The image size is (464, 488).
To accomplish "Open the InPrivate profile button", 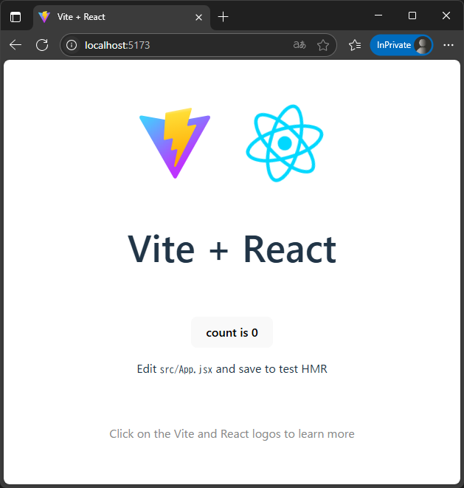I will (x=401, y=45).
